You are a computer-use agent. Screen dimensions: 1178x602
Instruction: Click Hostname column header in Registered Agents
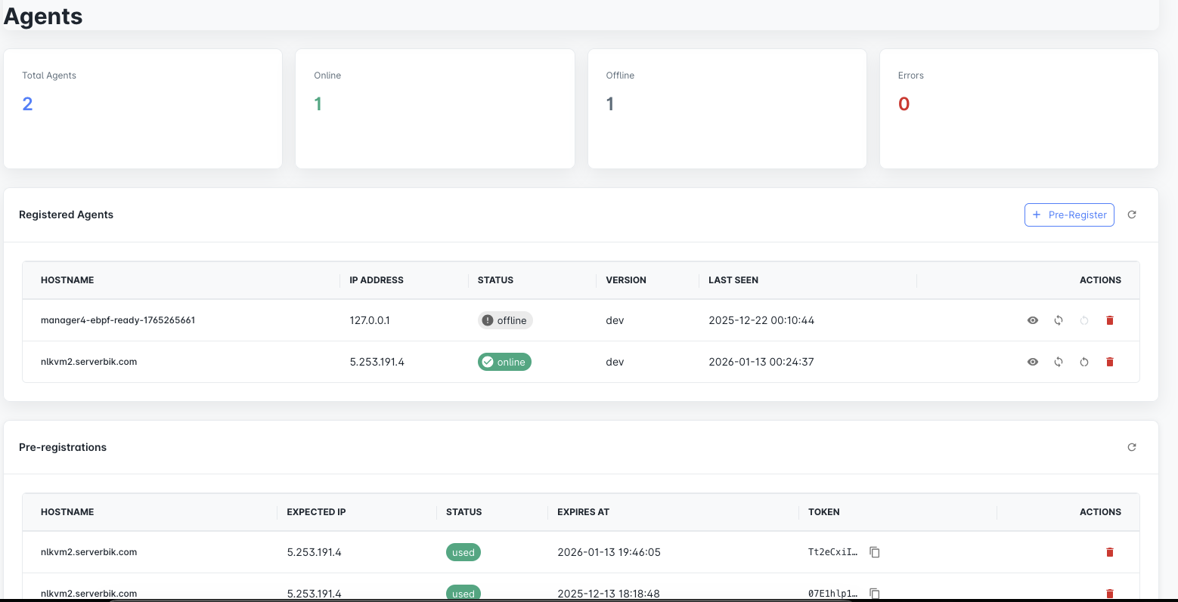(x=67, y=280)
